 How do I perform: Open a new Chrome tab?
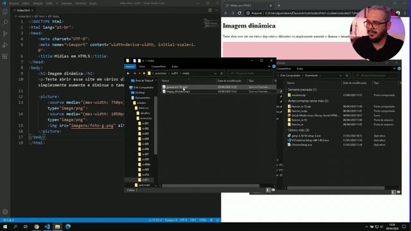[x=279, y=5]
